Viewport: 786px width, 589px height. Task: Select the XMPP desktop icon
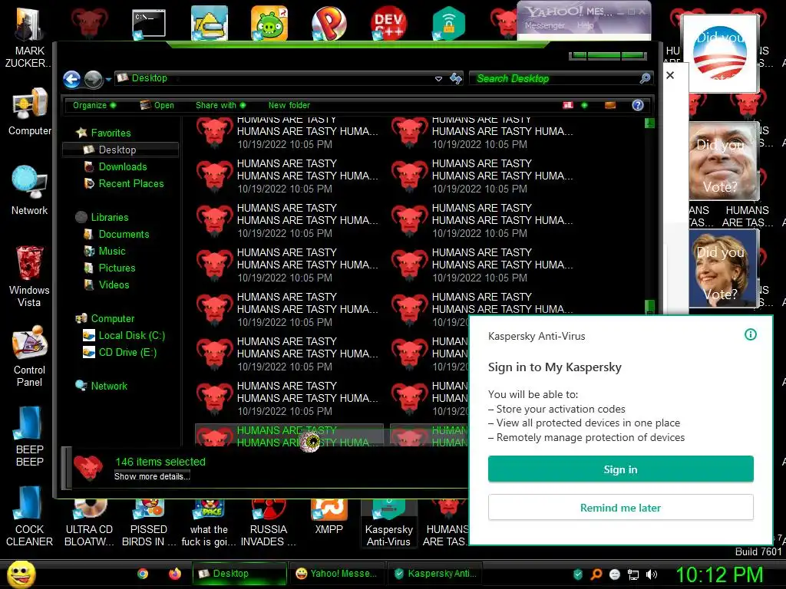tap(329, 518)
